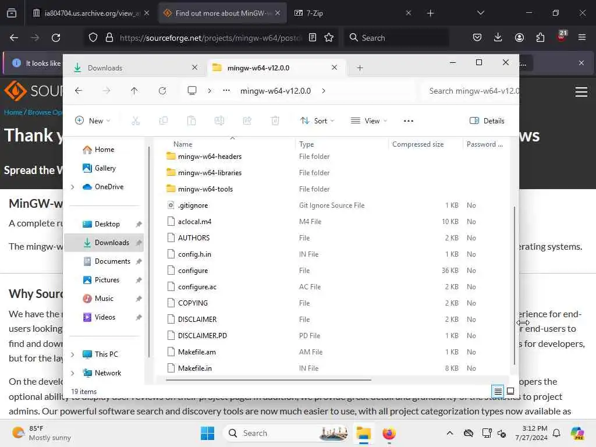Go back in Firefox browser

click(x=14, y=38)
